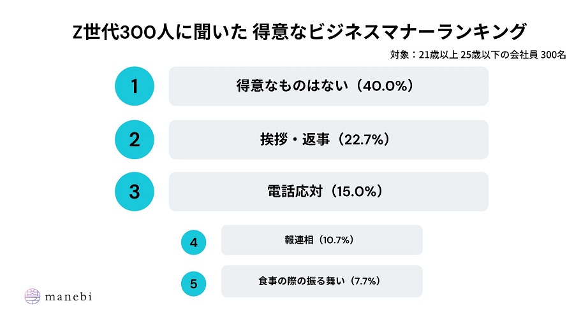Select the number 3 rank circle
This screenshot has height=322, width=574.
click(x=135, y=192)
